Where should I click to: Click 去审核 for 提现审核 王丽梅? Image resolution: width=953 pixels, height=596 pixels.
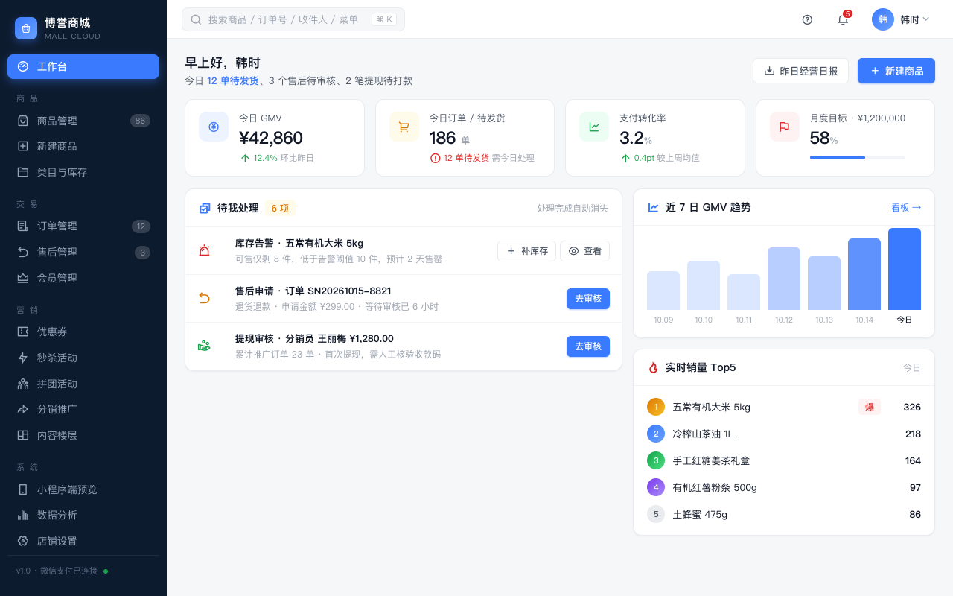click(x=588, y=346)
